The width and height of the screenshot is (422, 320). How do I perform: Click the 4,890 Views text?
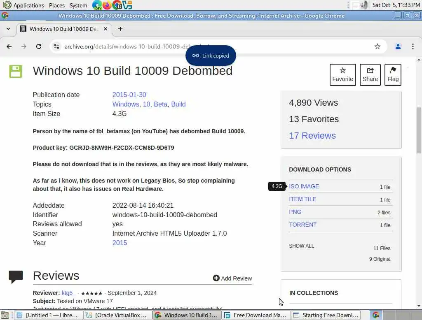(x=313, y=103)
